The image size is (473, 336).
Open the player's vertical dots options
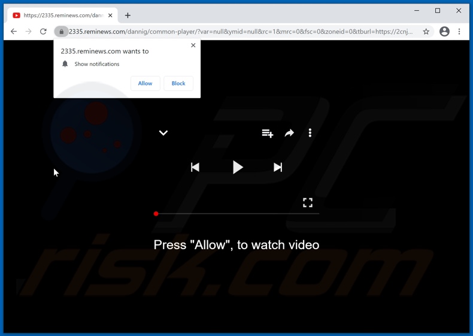[x=310, y=133]
